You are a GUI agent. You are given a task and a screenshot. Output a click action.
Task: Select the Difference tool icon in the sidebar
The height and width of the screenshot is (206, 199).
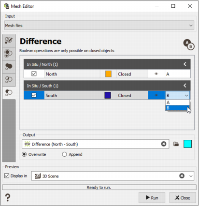pyautogui.click(x=9, y=92)
